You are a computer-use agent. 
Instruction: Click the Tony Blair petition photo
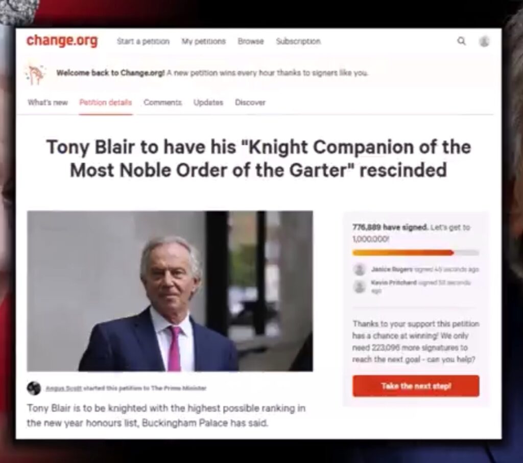click(x=170, y=291)
